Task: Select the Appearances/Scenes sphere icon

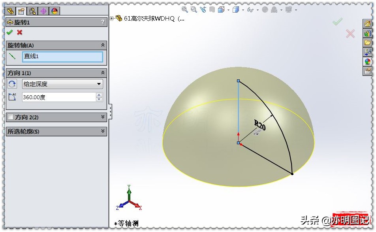Action: [54, 11]
